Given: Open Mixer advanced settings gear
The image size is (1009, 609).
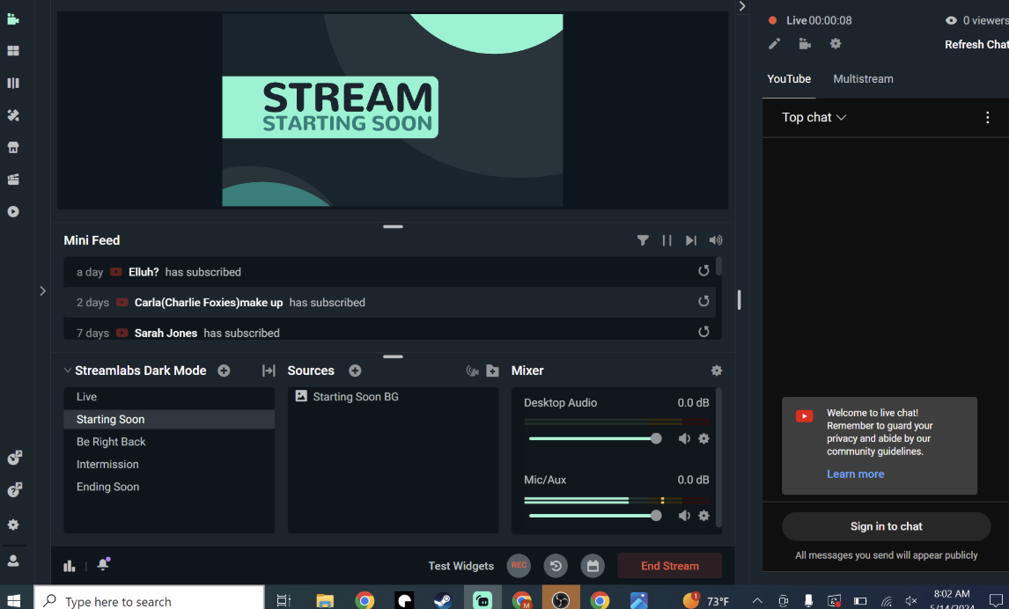Looking at the screenshot, I should pyautogui.click(x=716, y=371).
